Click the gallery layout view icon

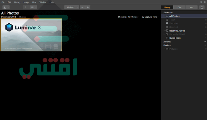[32, 7]
